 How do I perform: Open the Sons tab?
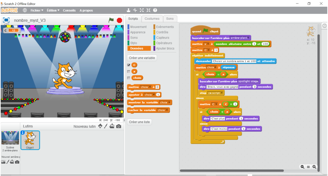point(170,19)
